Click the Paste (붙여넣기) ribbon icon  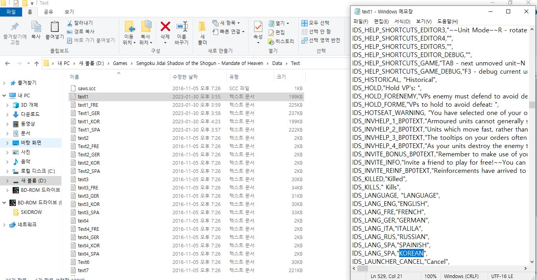[x=54, y=27]
